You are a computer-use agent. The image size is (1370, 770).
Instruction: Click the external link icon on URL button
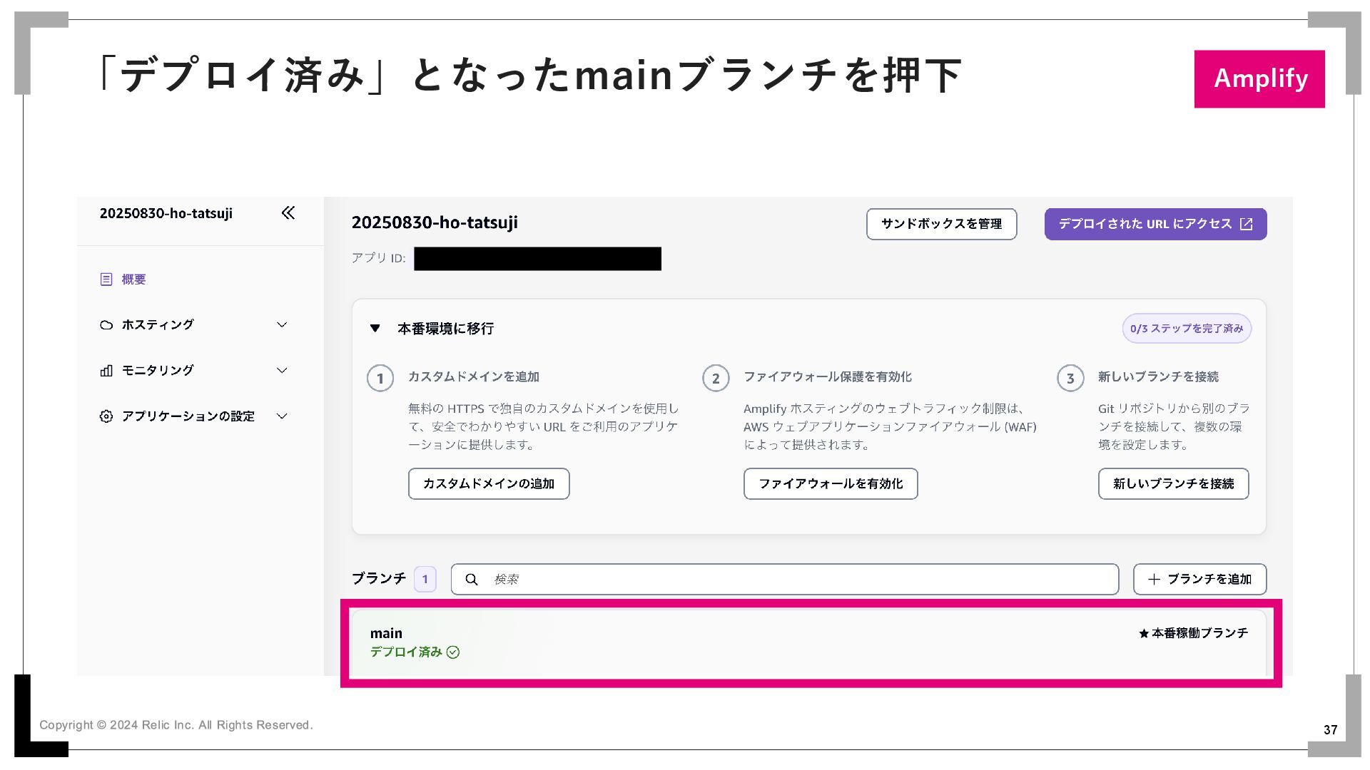1247,224
